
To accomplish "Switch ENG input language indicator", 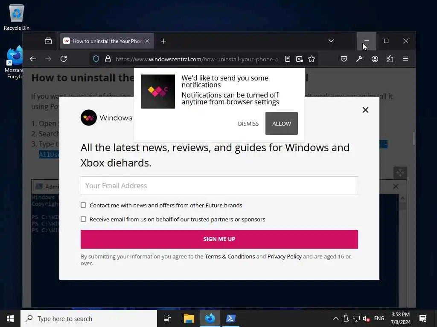I will [379, 318].
